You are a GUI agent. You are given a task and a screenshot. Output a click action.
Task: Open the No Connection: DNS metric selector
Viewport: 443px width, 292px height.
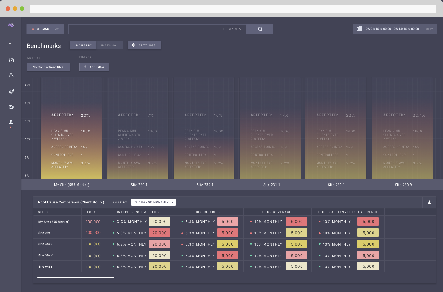[x=49, y=67]
